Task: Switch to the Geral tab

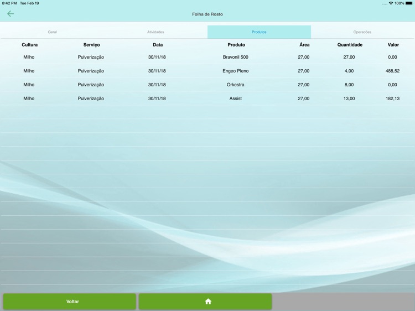Action: [x=53, y=32]
